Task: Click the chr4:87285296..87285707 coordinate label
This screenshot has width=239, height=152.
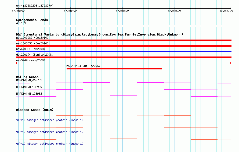Action: point(35,6)
